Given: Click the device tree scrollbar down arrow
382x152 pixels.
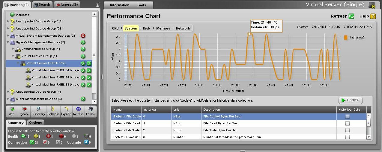Looking at the screenshot, I should 94,101.
